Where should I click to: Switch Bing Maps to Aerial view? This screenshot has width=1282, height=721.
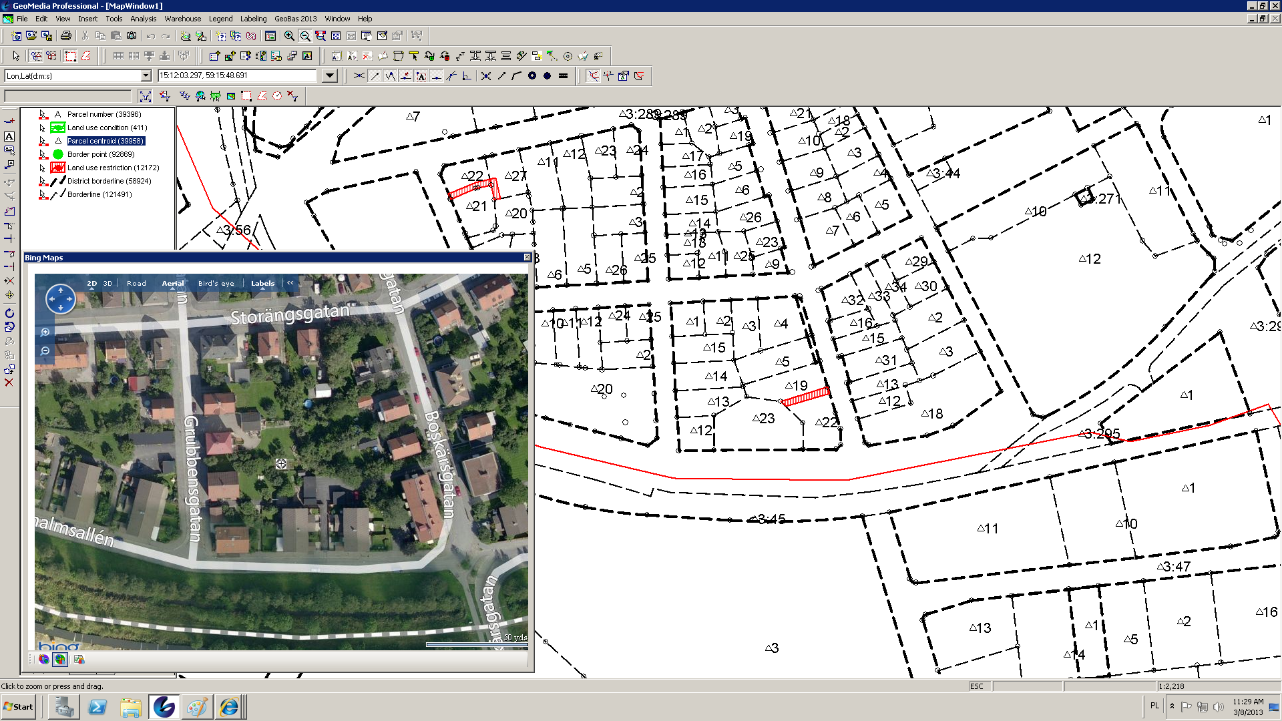[173, 283]
